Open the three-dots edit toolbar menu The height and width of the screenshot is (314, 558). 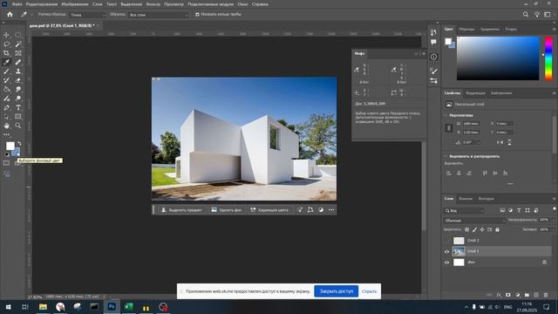pyautogui.click(x=6, y=134)
